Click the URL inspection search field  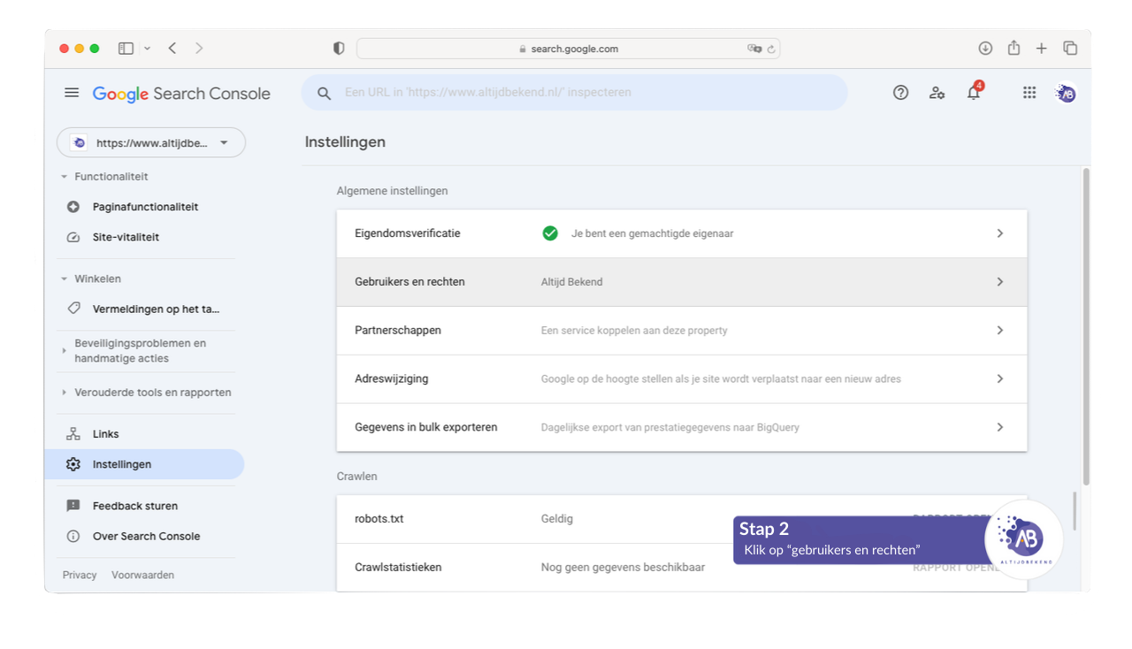click(575, 93)
